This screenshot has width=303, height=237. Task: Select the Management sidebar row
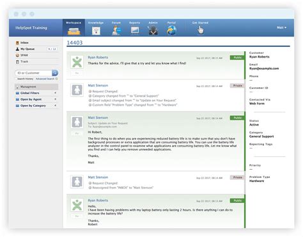click(x=36, y=86)
